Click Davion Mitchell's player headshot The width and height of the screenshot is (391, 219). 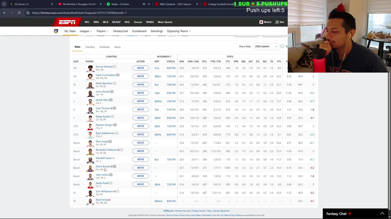(90, 68)
